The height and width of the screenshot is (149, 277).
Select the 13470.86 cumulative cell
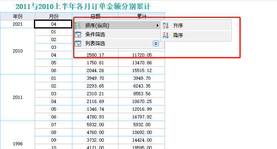point(142,63)
